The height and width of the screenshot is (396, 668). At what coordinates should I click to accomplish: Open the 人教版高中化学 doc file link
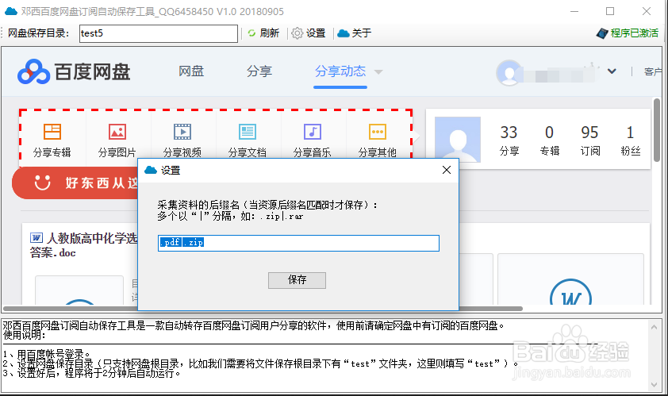tap(84, 245)
